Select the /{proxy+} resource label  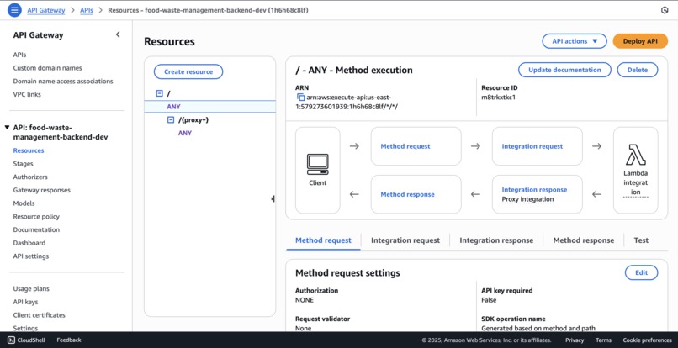(193, 119)
